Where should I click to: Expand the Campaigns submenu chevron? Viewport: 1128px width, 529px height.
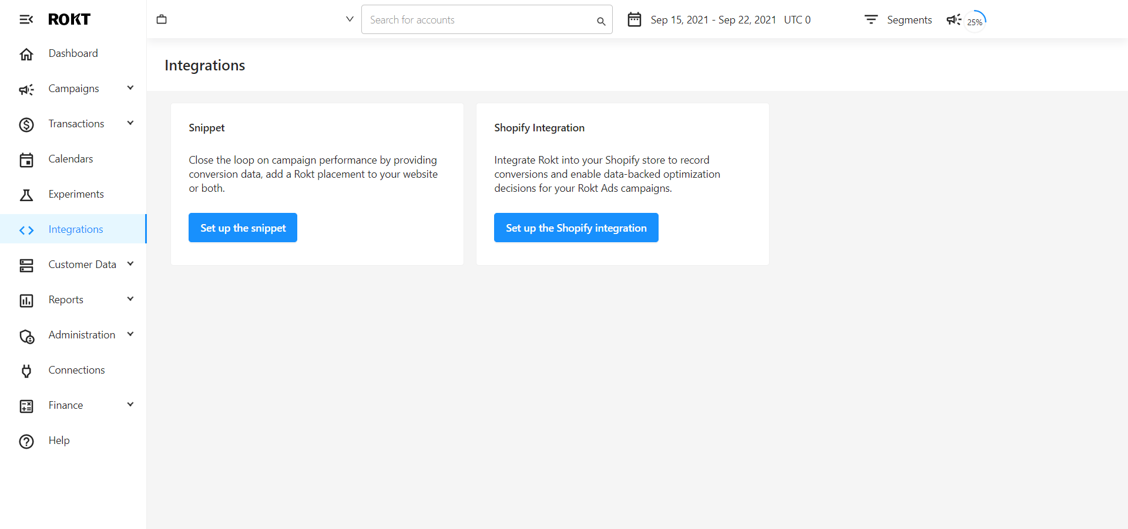tap(130, 88)
